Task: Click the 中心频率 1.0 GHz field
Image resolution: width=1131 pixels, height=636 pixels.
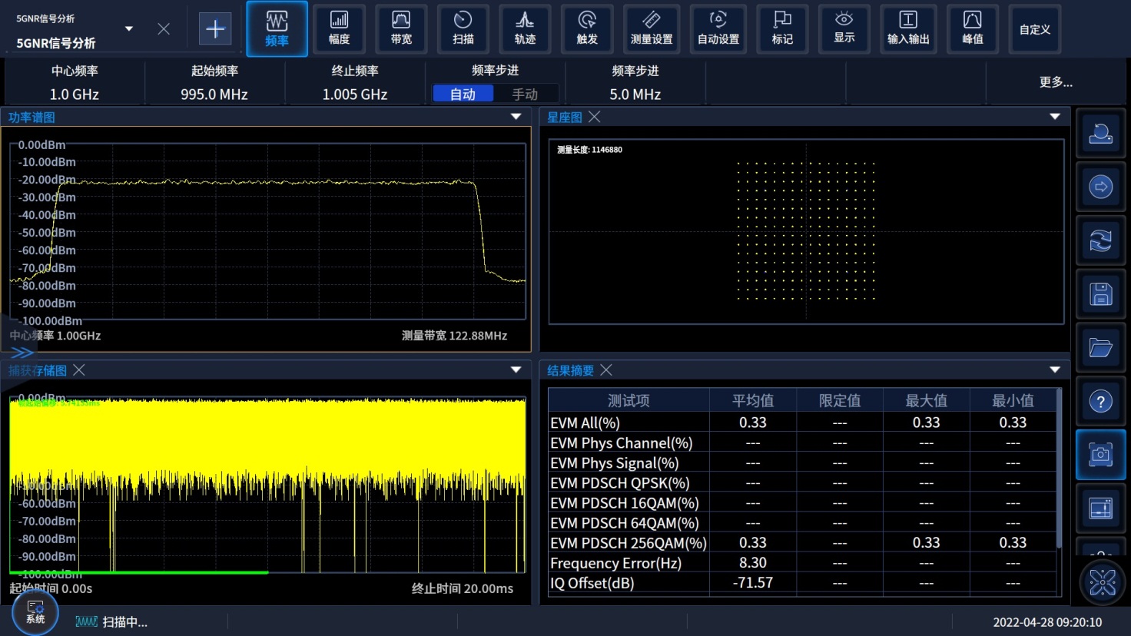Action: (x=75, y=83)
